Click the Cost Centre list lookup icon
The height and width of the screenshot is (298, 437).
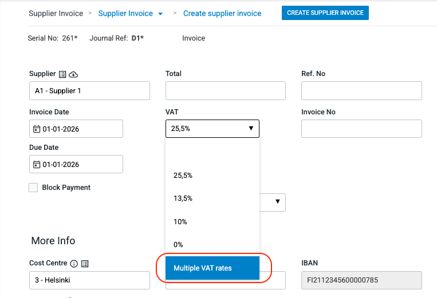point(85,264)
